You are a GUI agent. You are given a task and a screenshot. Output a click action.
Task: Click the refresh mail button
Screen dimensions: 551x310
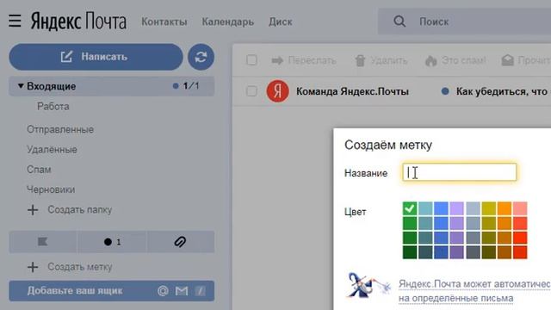coord(201,57)
